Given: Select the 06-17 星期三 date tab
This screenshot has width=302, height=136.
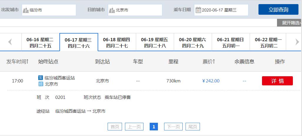Looking at the screenshot, I should [79, 42].
